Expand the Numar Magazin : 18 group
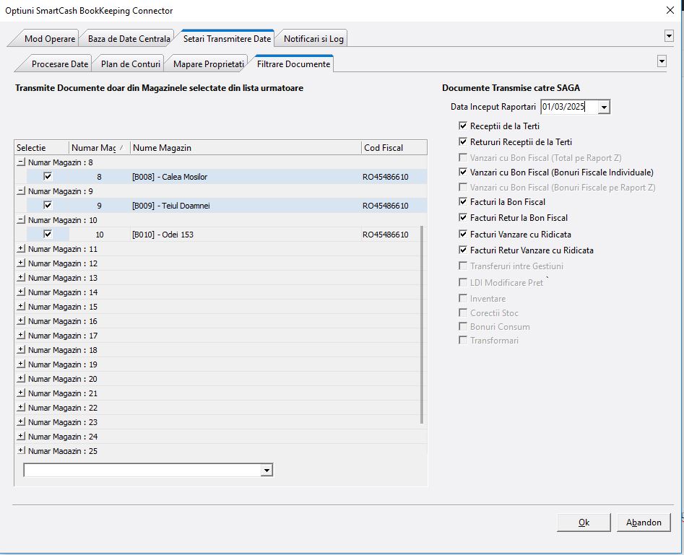This screenshot has width=684, height=555. pyautogui.click(x=20, y=349)
